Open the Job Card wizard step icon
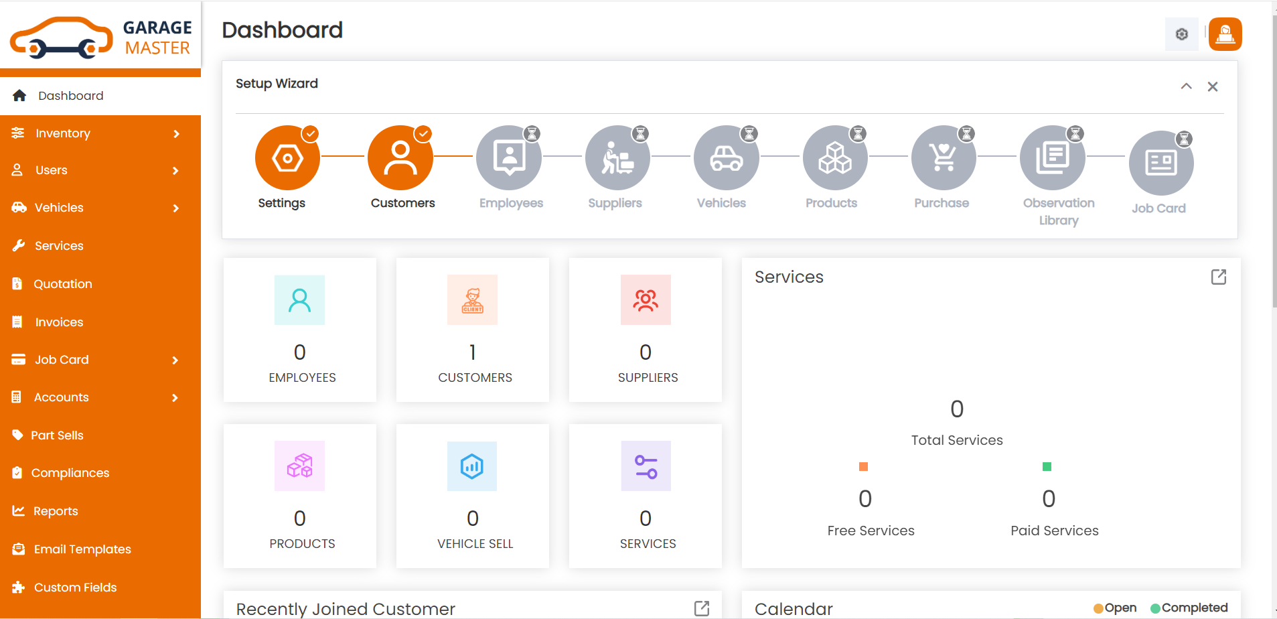Image resolution: width=1277 pixels, height=619 pixels. coord(1160,163)
